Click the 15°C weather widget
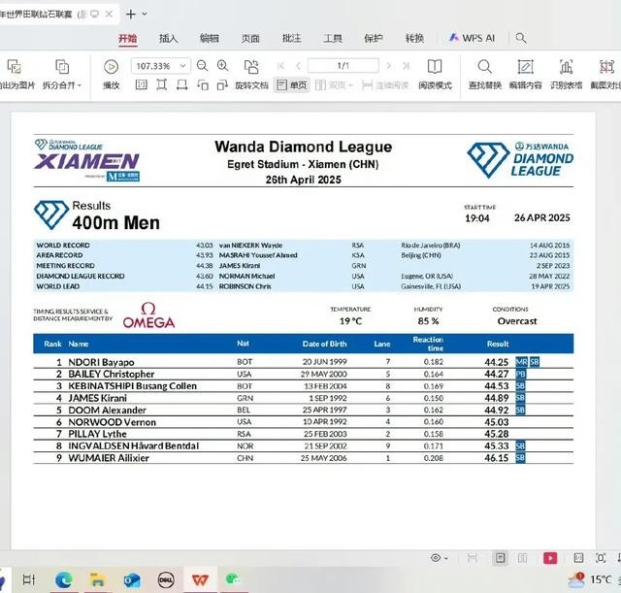The height and width of the screenshot is (593, 621). click(589, 580)
